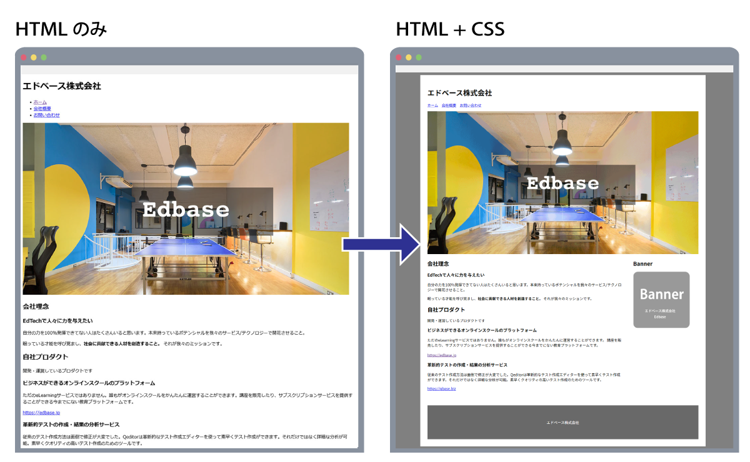Click the yellow dot in the left window
Viewport: 750px width, 462px height.
click(x=34, y=57)
